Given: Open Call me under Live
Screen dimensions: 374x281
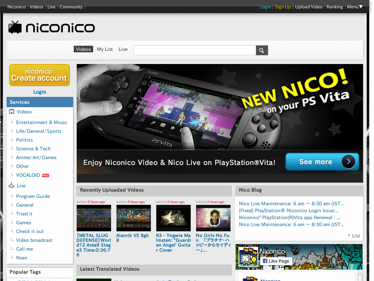Looking at the screenshot, I should [x=24, y=249].
